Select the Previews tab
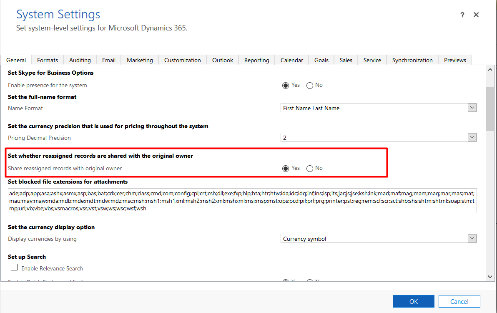This screenshot has height=313, width=497. point(455,60)
